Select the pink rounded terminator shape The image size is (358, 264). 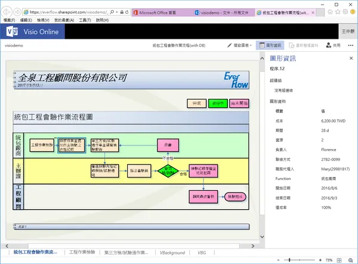tap(235, 197)
